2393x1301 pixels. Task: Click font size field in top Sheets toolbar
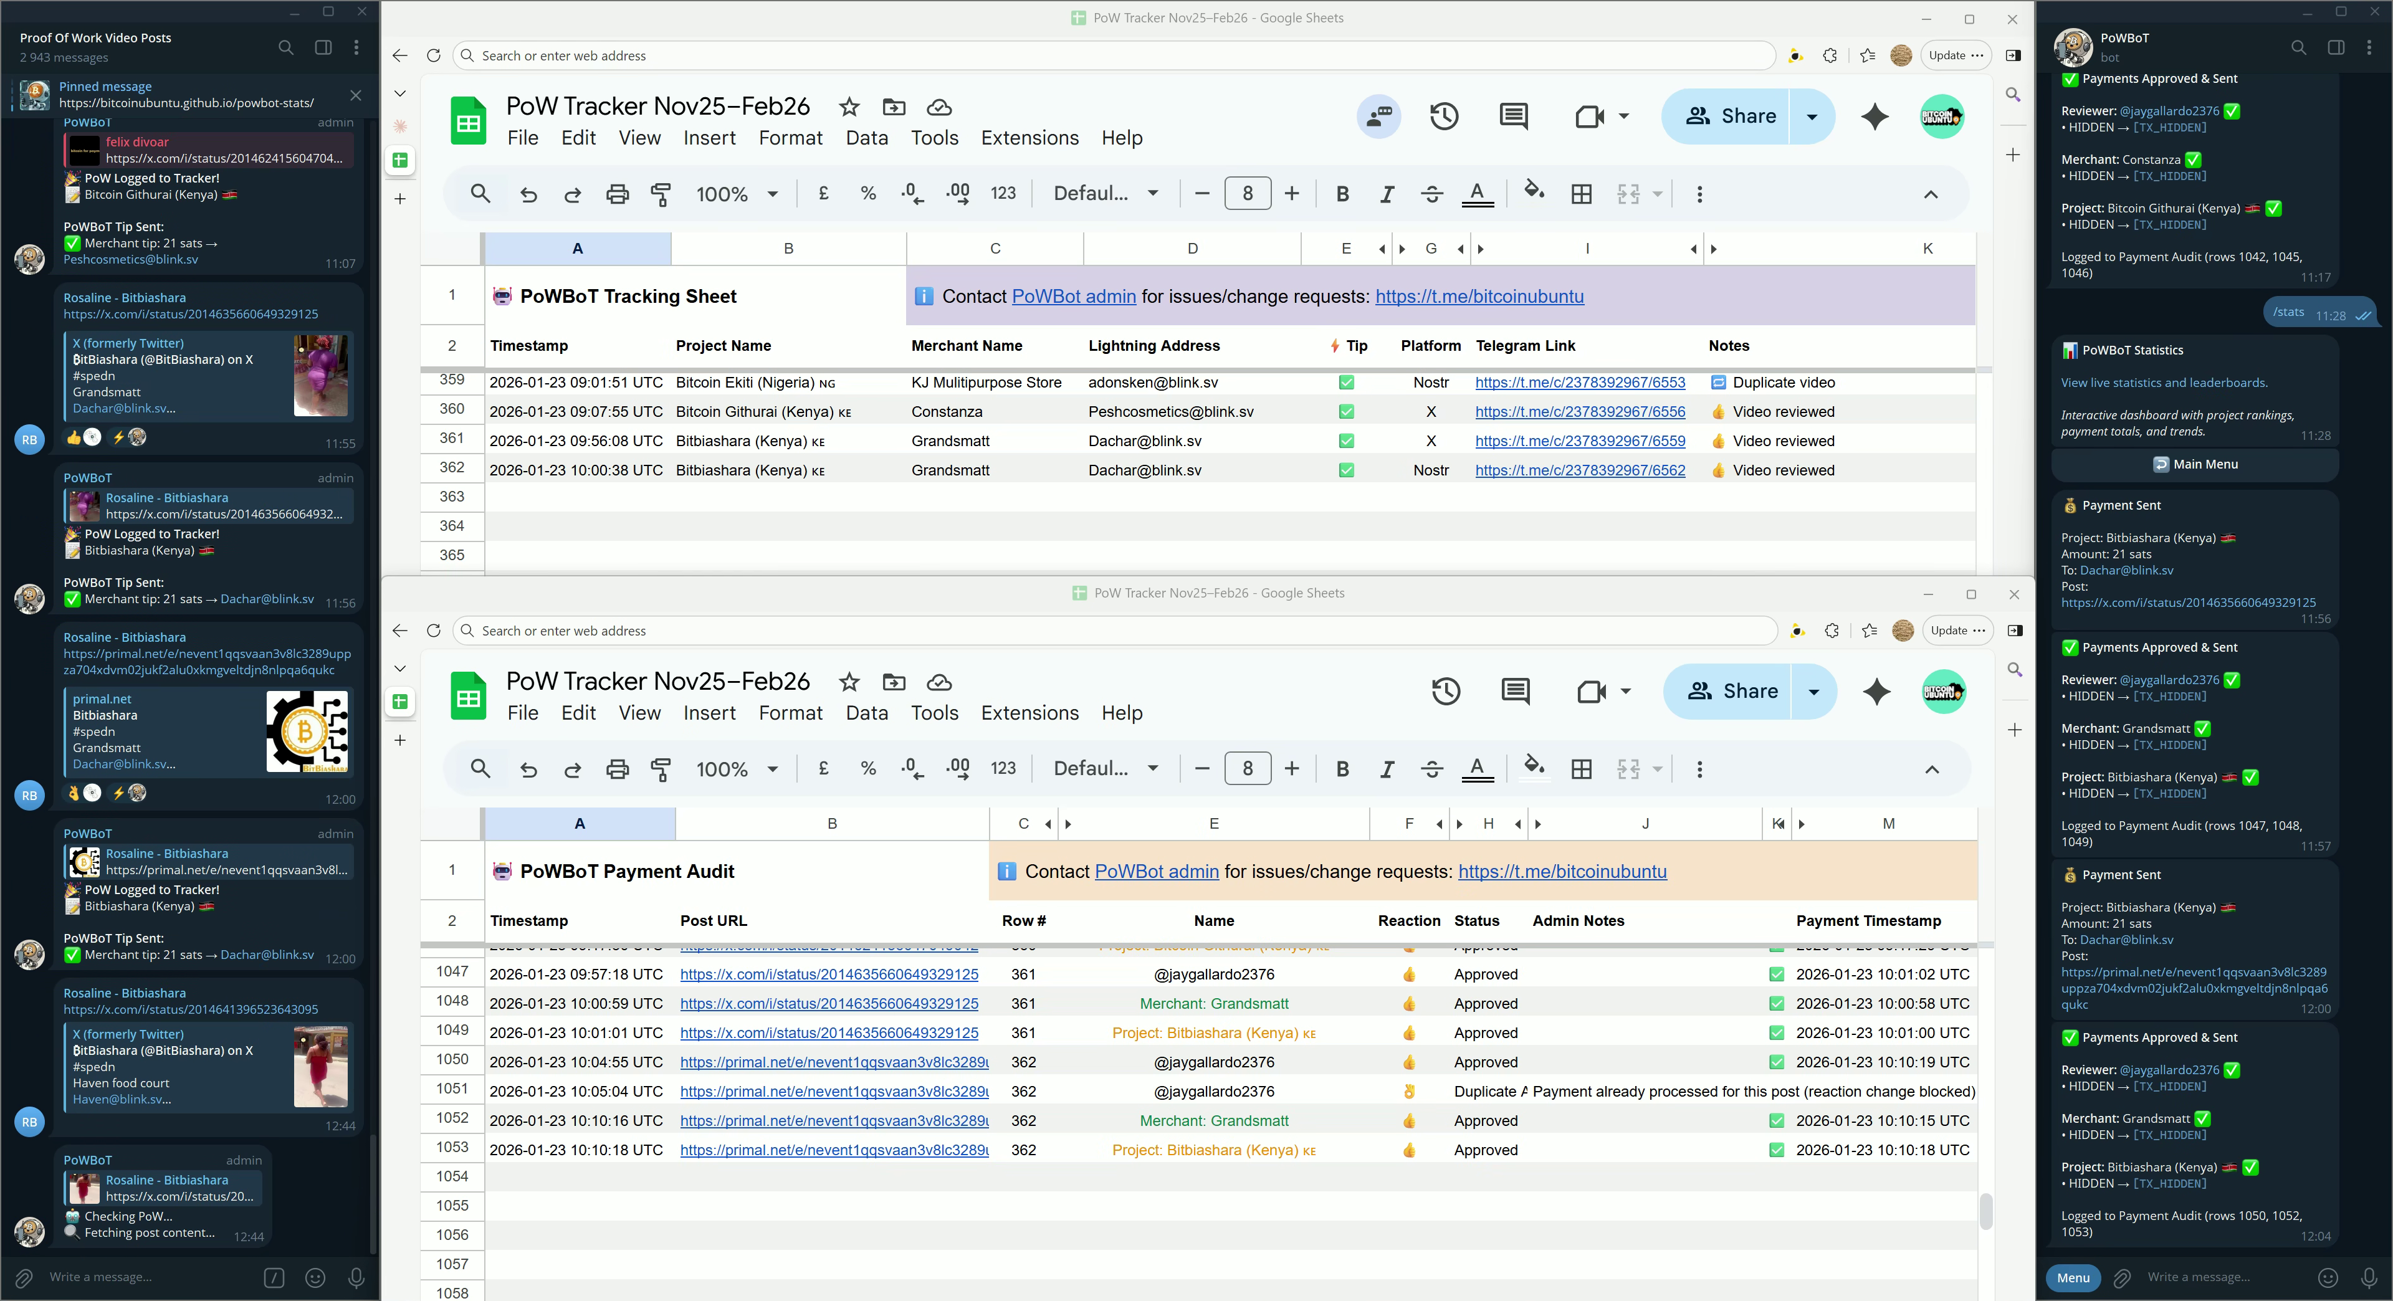[1246, 194]
